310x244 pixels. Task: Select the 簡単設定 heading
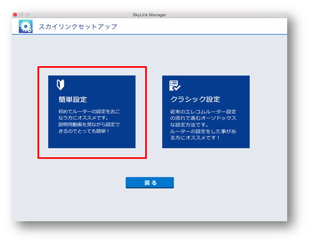(72, 99)
